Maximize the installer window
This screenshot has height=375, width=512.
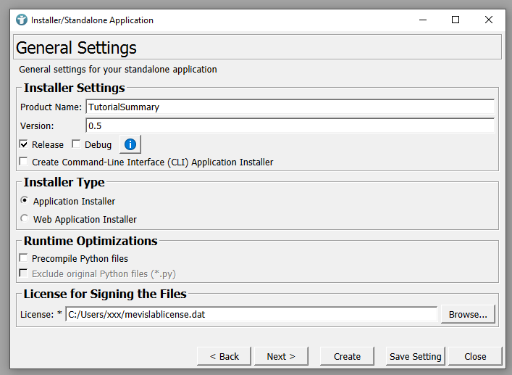[x=456, y=20]
